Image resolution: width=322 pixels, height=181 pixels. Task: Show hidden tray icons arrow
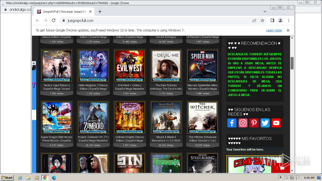281,178
